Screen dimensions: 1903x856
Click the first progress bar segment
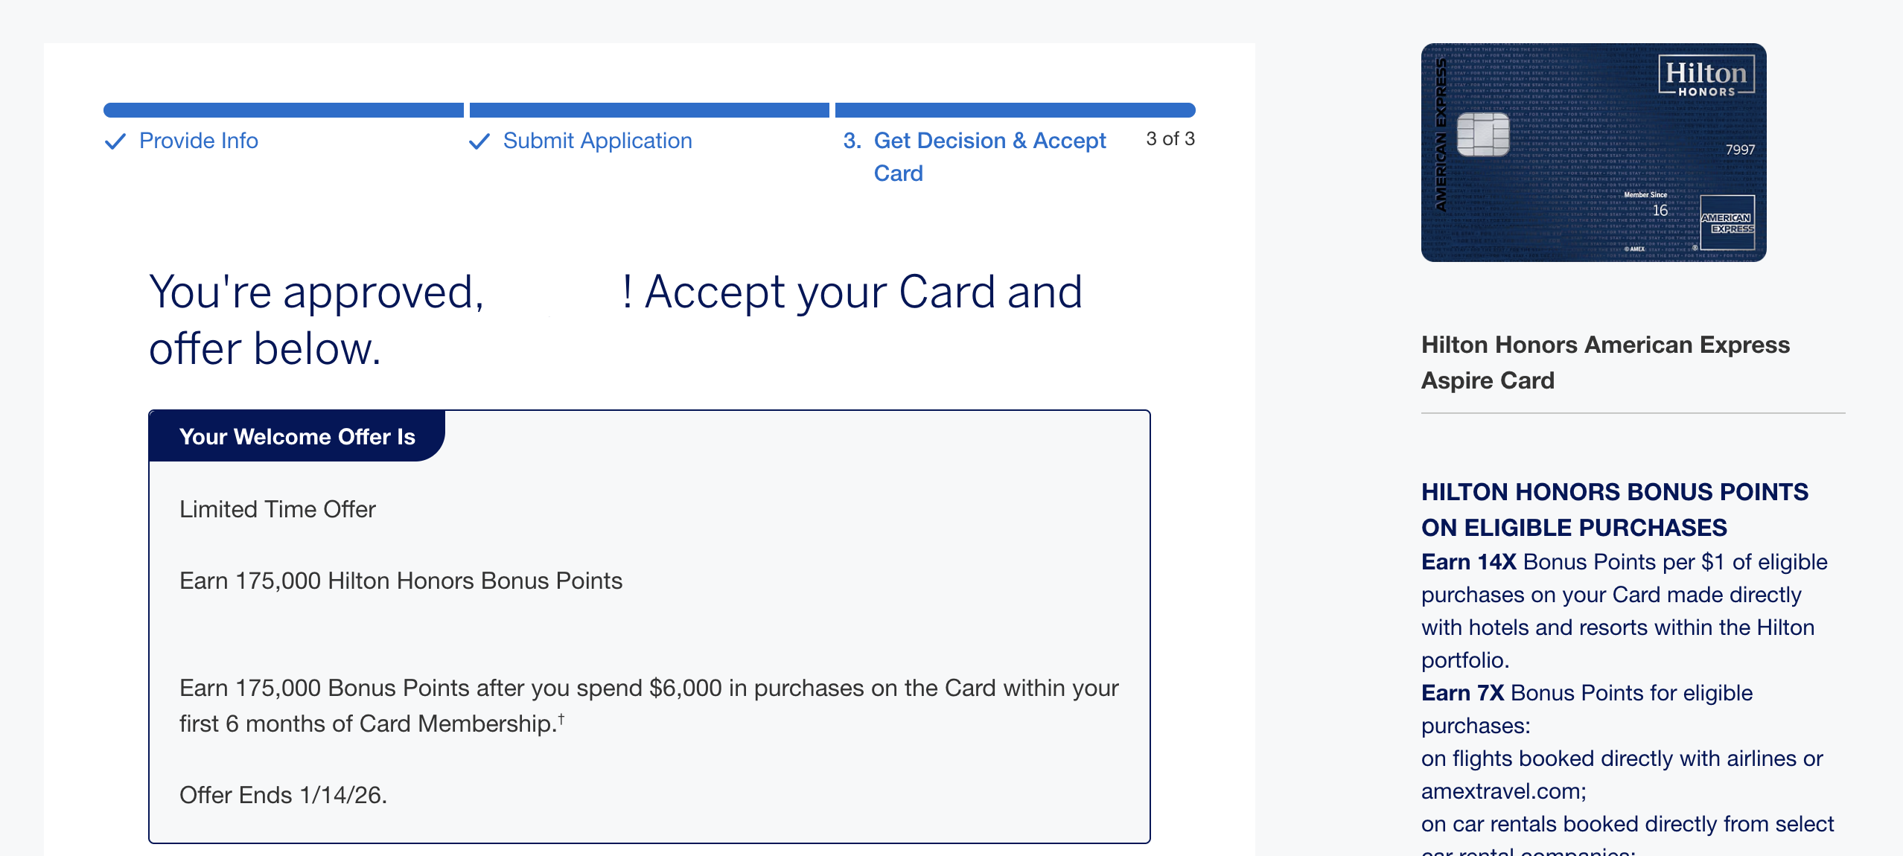point(283,110)
